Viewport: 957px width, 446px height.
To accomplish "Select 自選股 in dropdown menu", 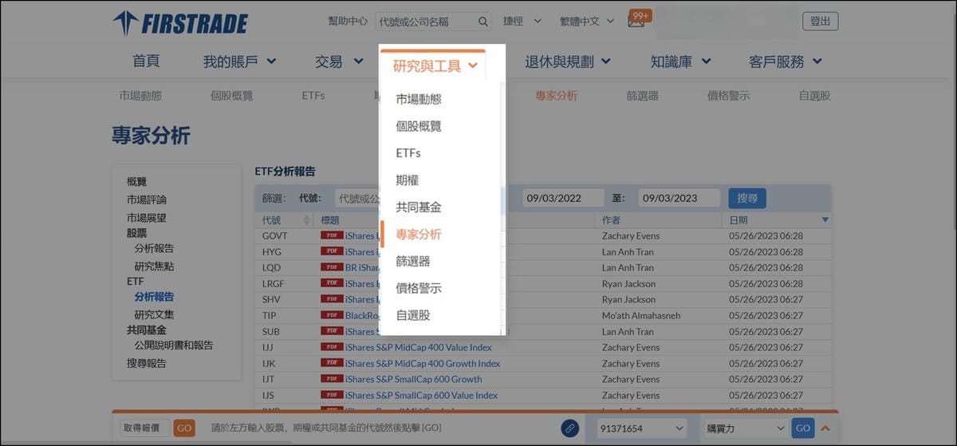I will (x=413, y=315).
